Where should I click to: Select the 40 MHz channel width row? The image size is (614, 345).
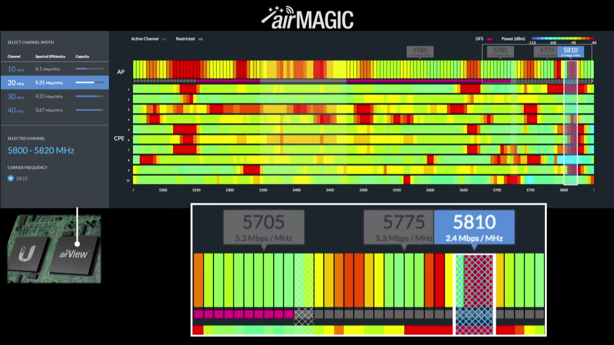click(55, 110)
